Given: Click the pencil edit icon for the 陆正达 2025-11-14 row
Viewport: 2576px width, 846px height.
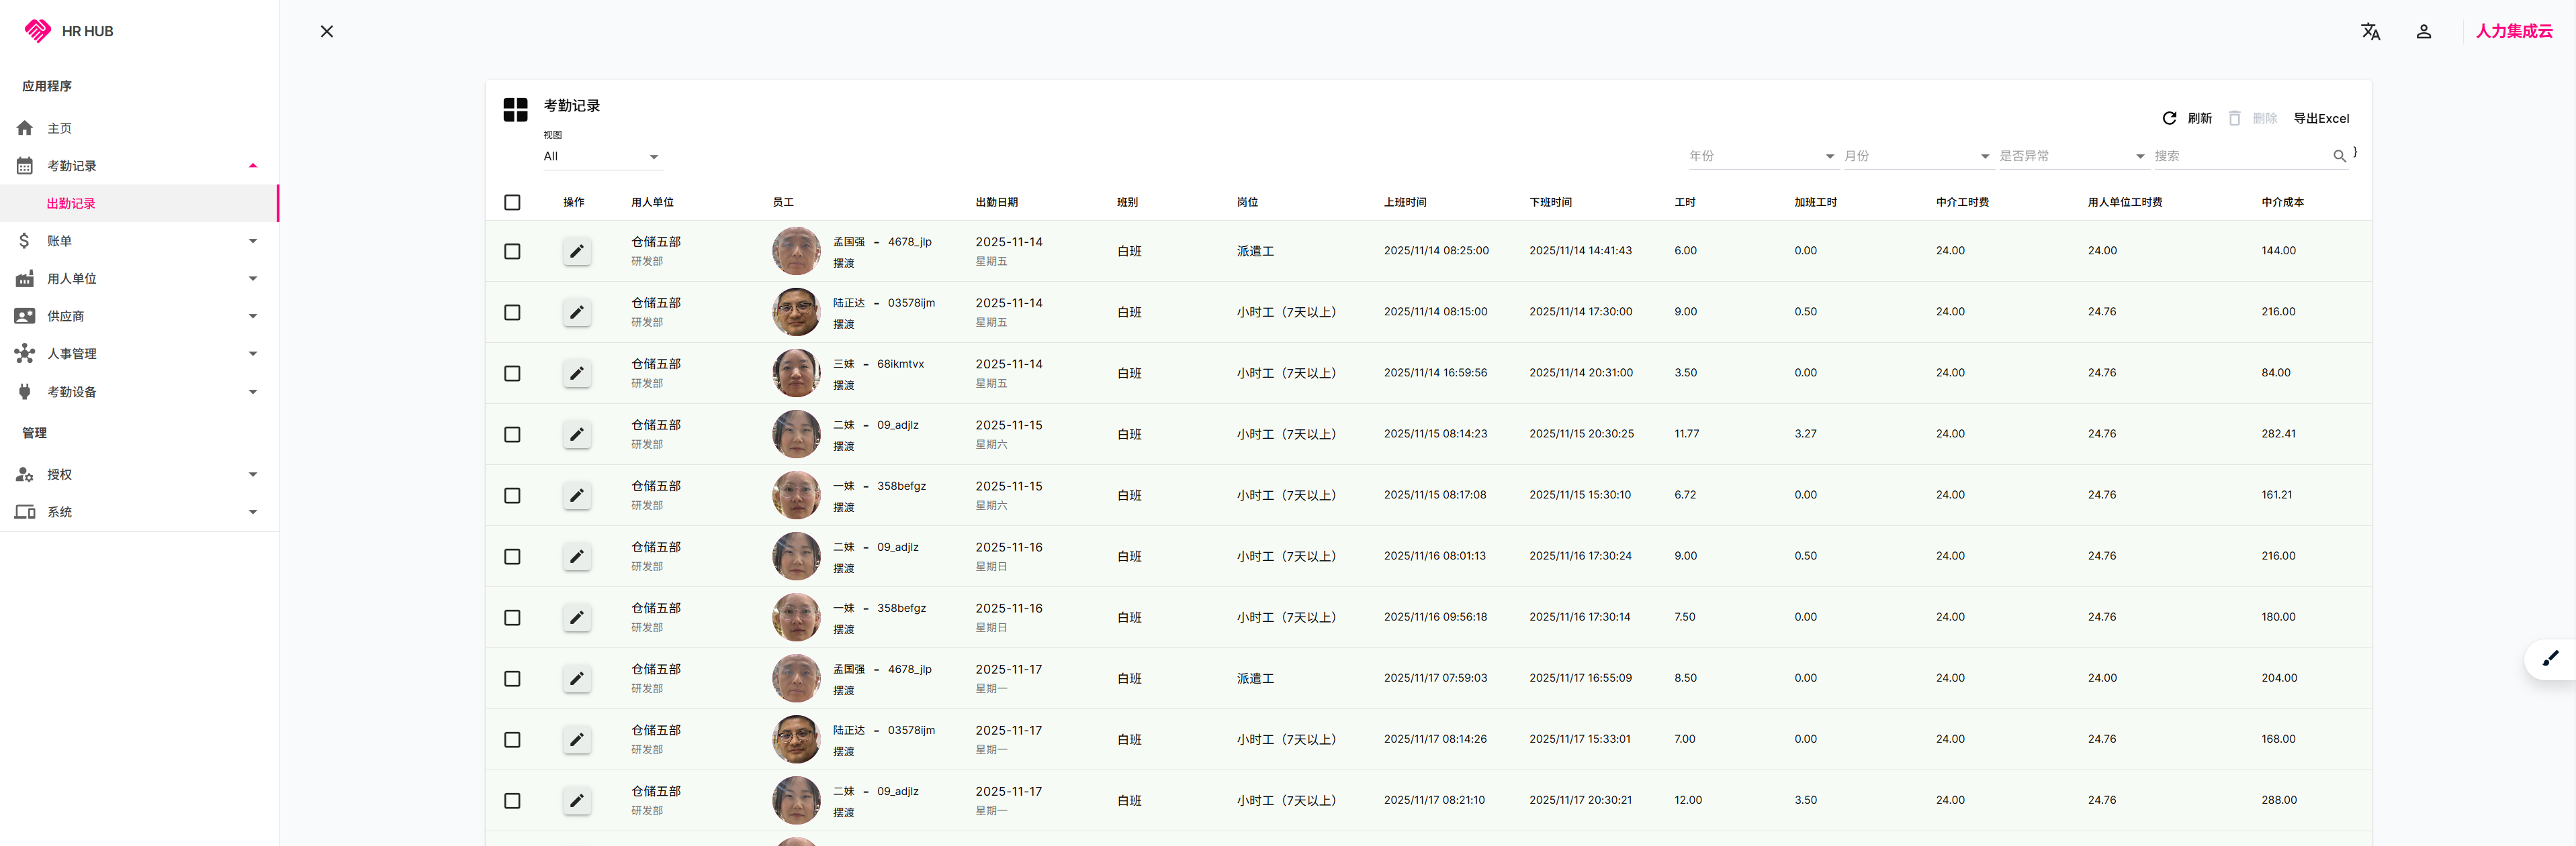Looking at the screenshot, I should click(576, 313).
